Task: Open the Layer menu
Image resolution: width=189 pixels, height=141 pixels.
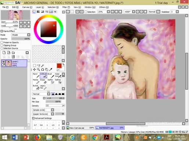Action: [40, 7]
